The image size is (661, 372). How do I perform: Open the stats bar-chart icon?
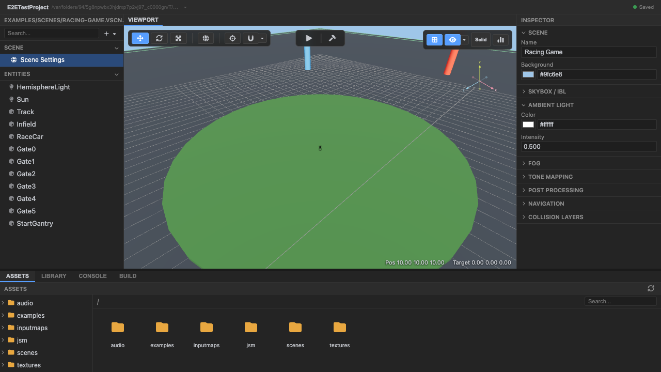pos(500,40)
